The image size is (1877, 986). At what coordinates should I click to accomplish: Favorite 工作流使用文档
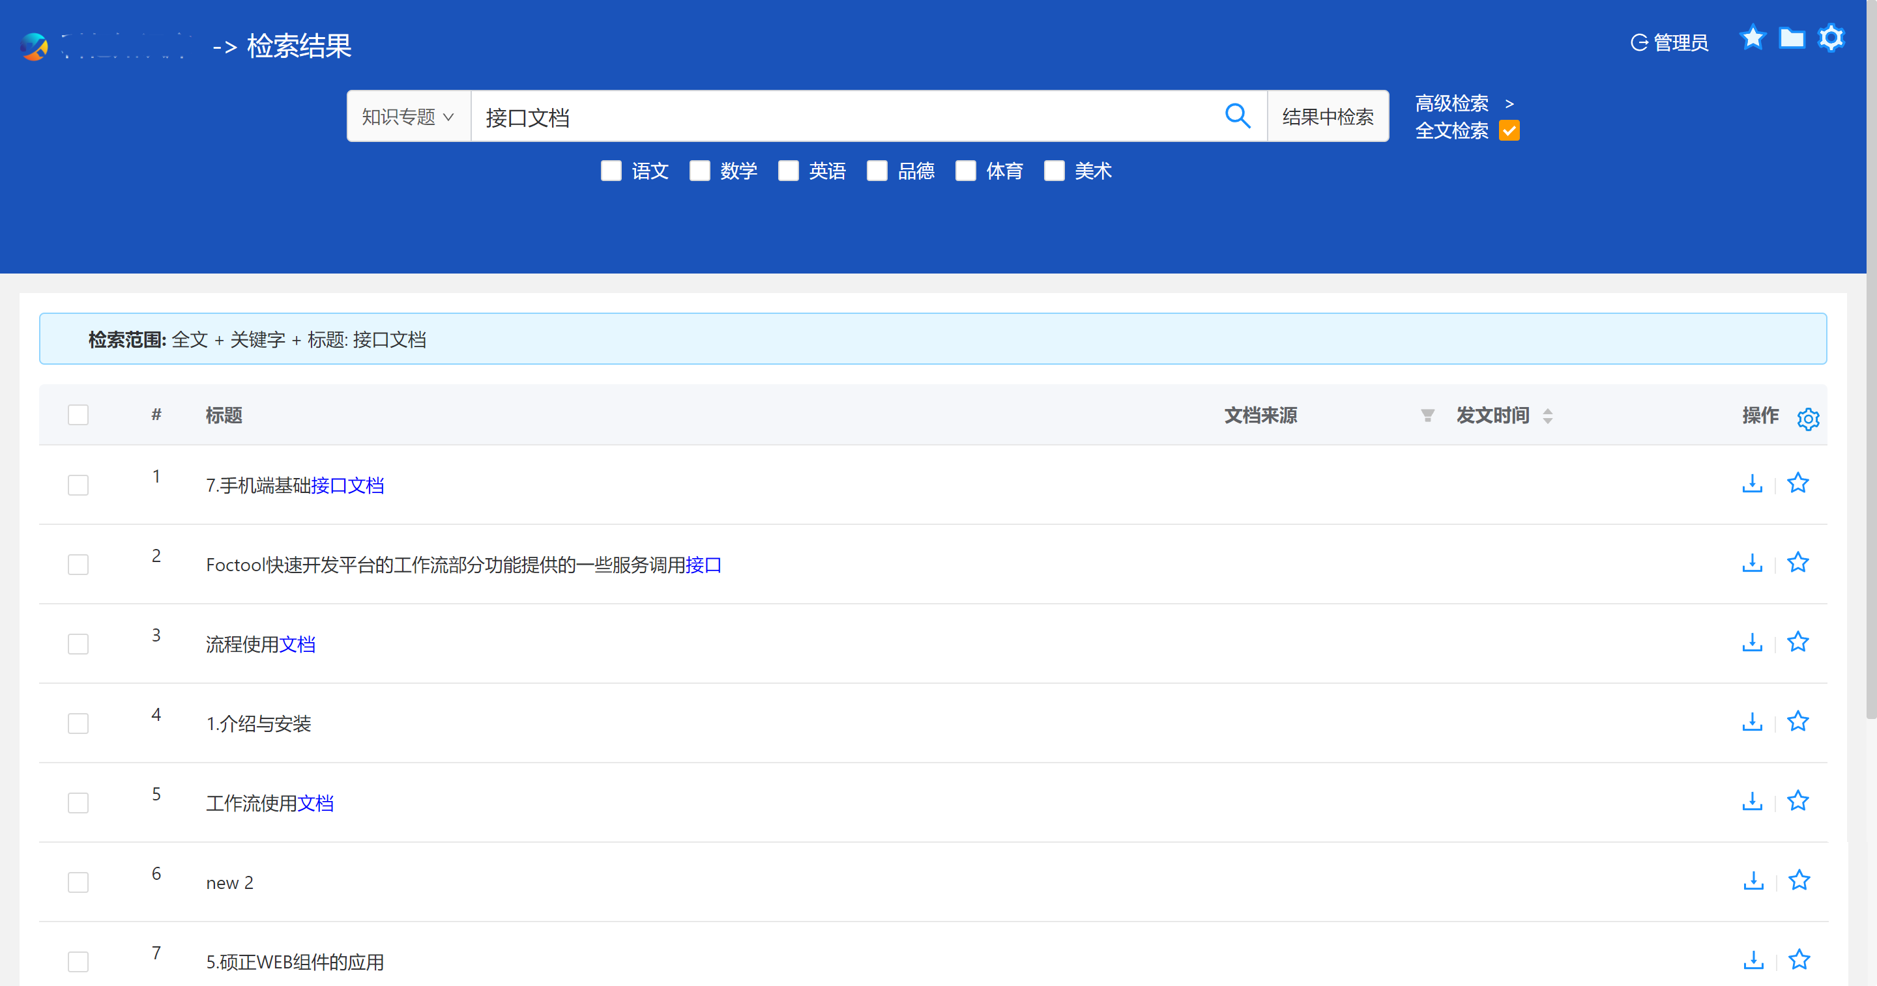tap(1797, 800)
